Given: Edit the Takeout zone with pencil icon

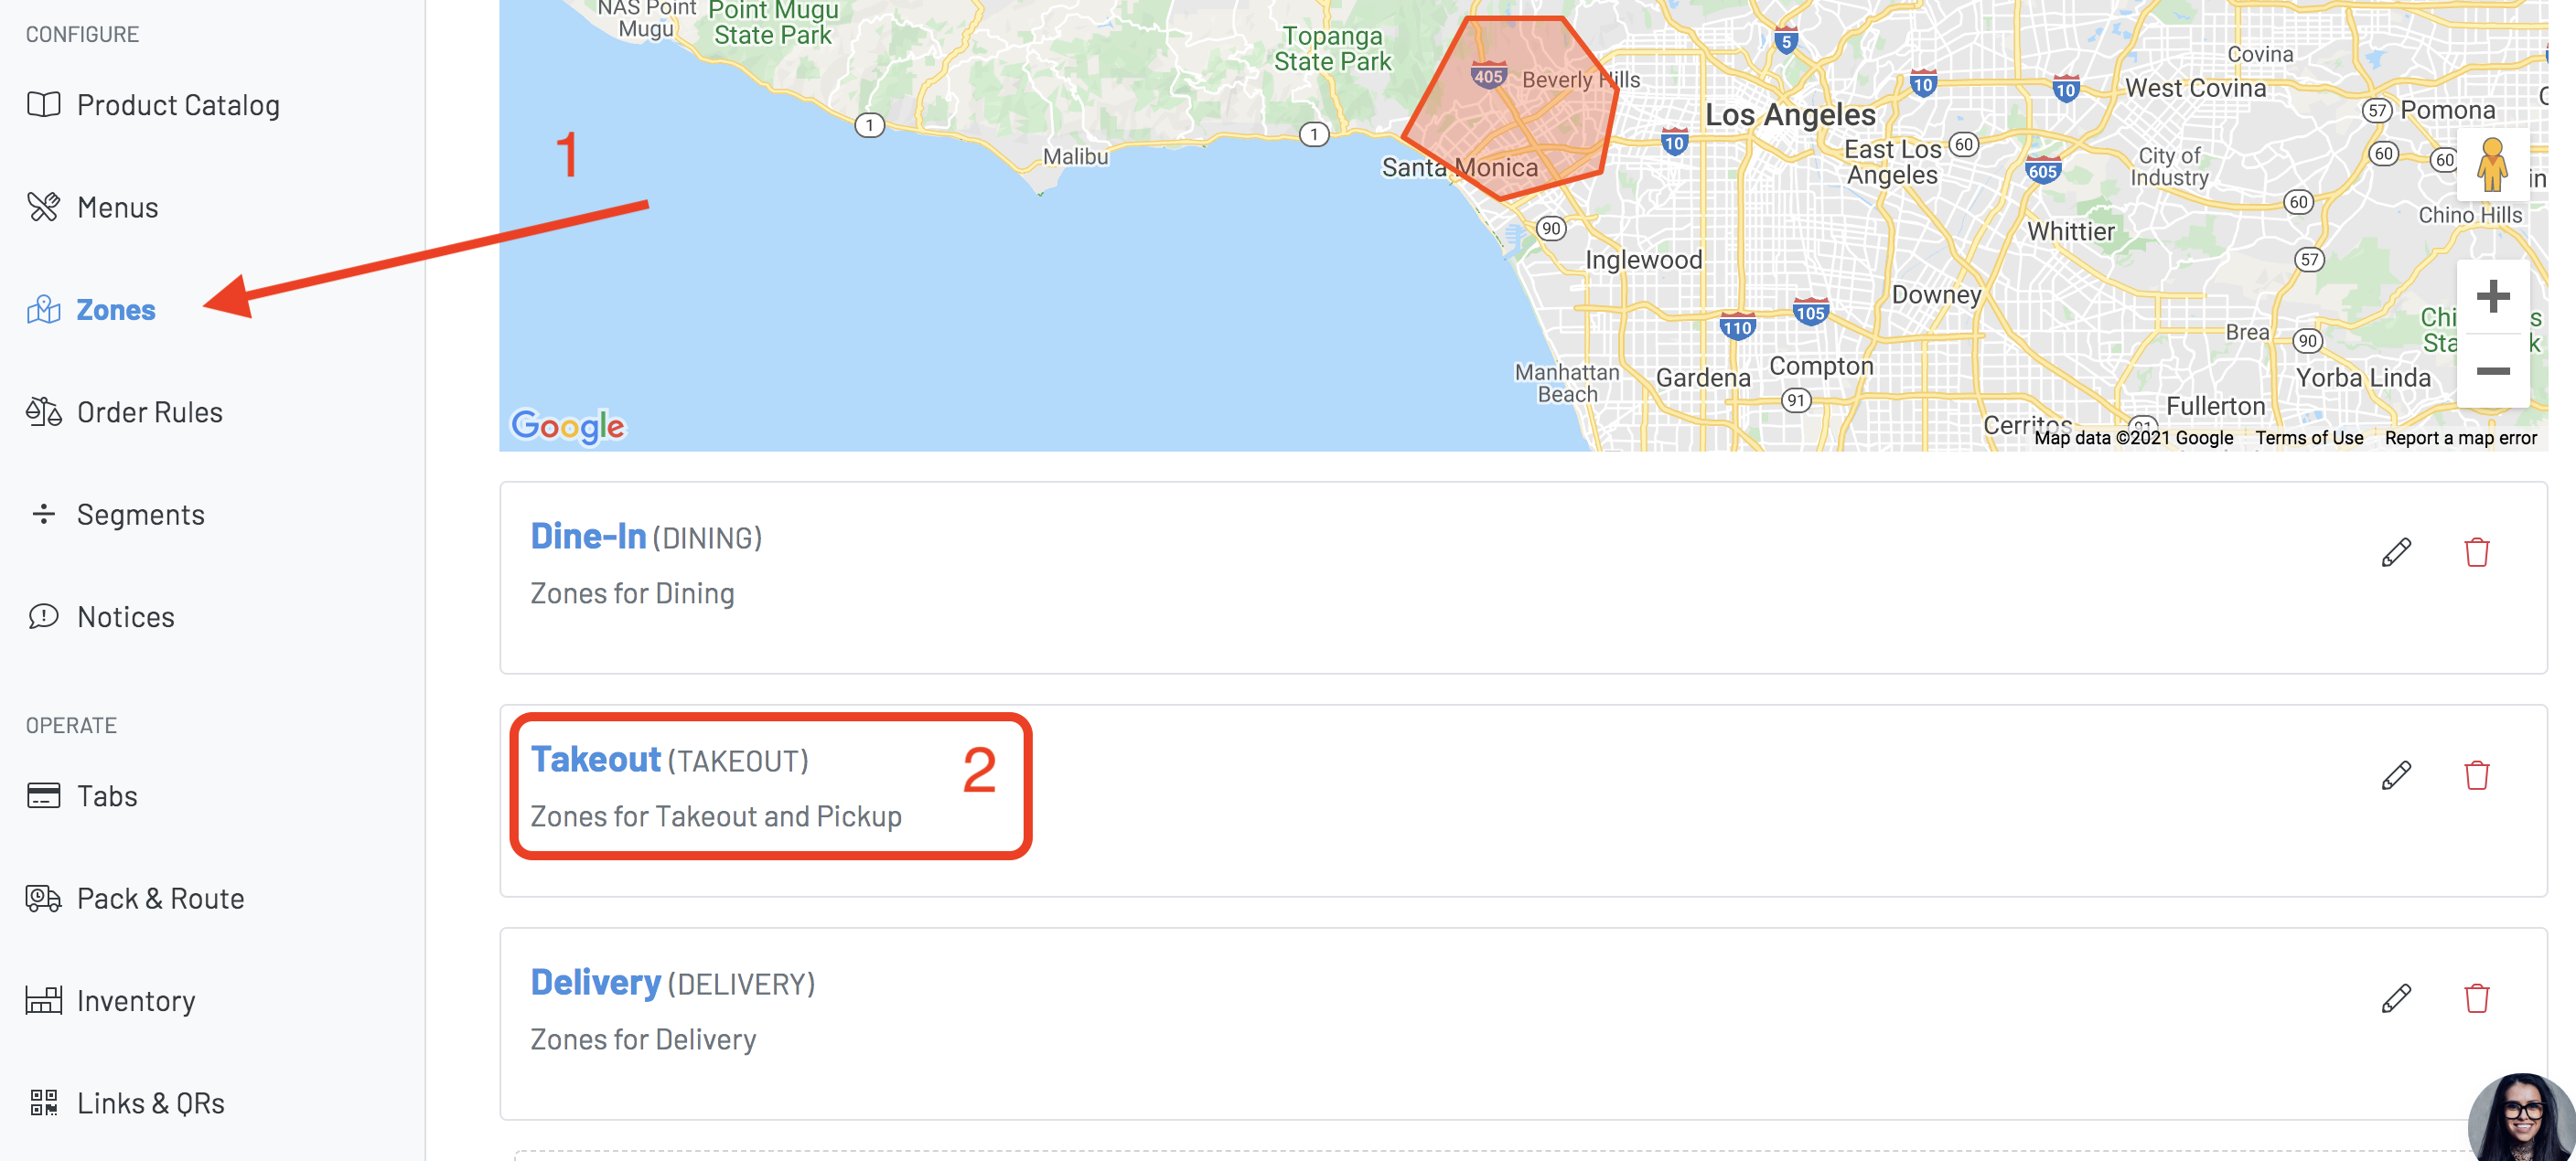Looking at the screenshot, I should tap(2396, 774).
